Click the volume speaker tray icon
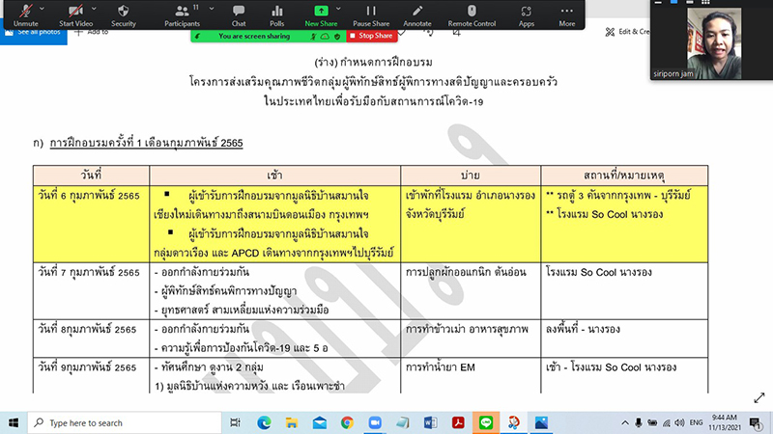773x434 pixels. click(x=679, y=422)
